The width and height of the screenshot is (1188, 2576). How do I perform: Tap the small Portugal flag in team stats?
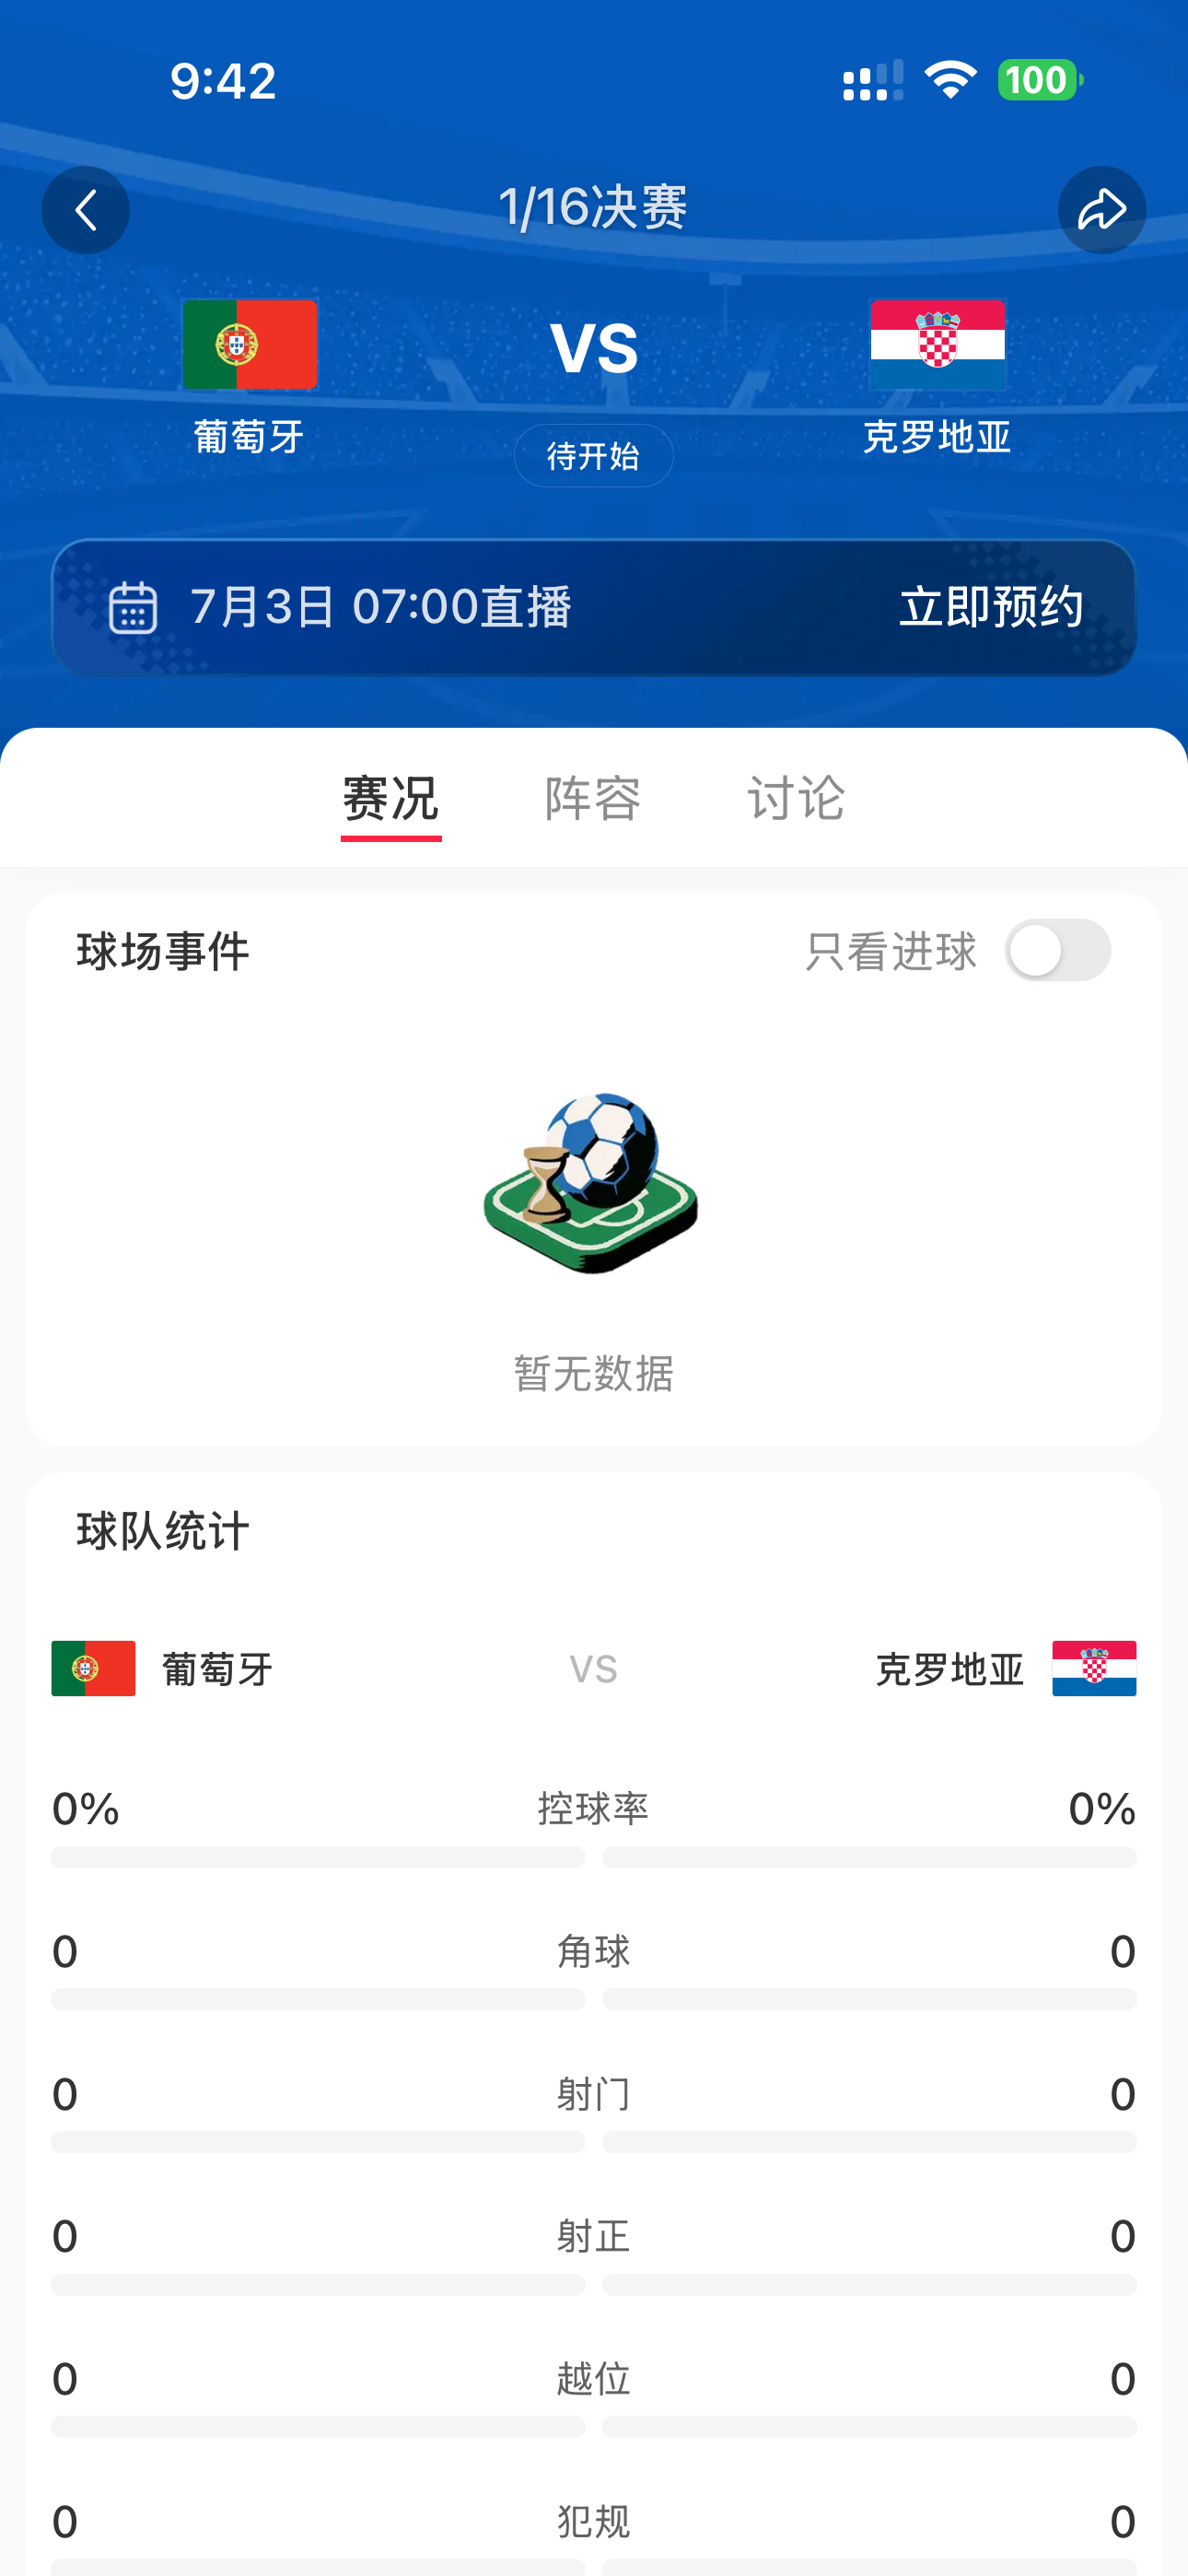point(93,1668)
